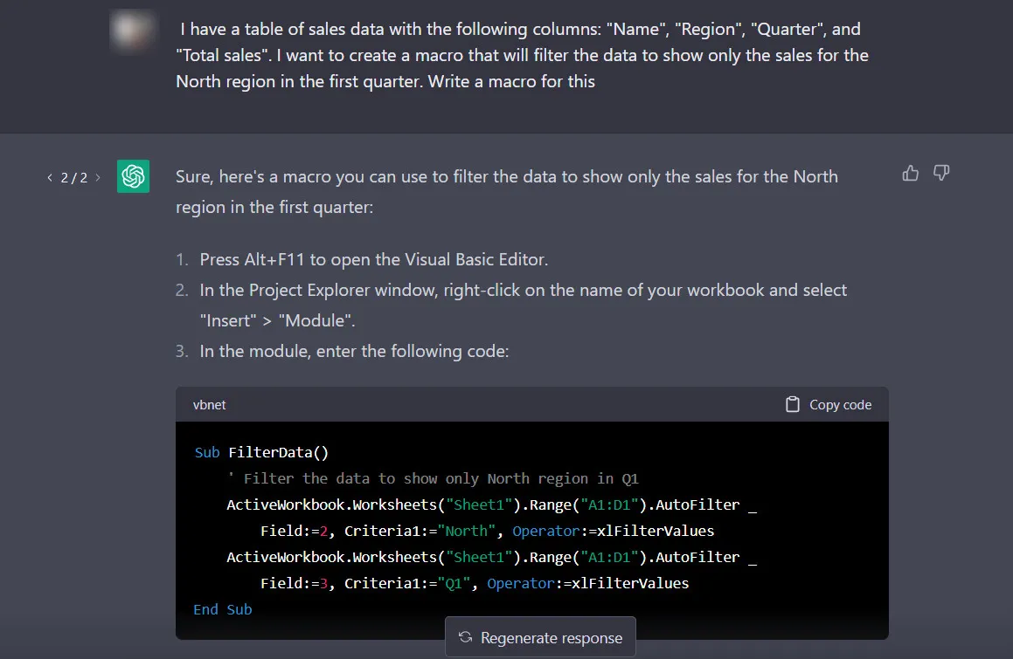Click the End Sub line
Viewport: 1013px width, 659px height.
point(222,609)
